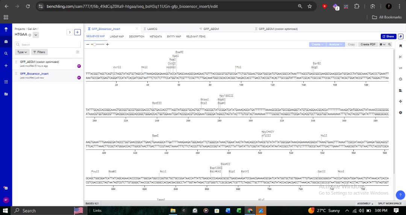This screenshot has height=215, width=406.
Task: Click the project Search input field
Action: (x=48, y=45)
